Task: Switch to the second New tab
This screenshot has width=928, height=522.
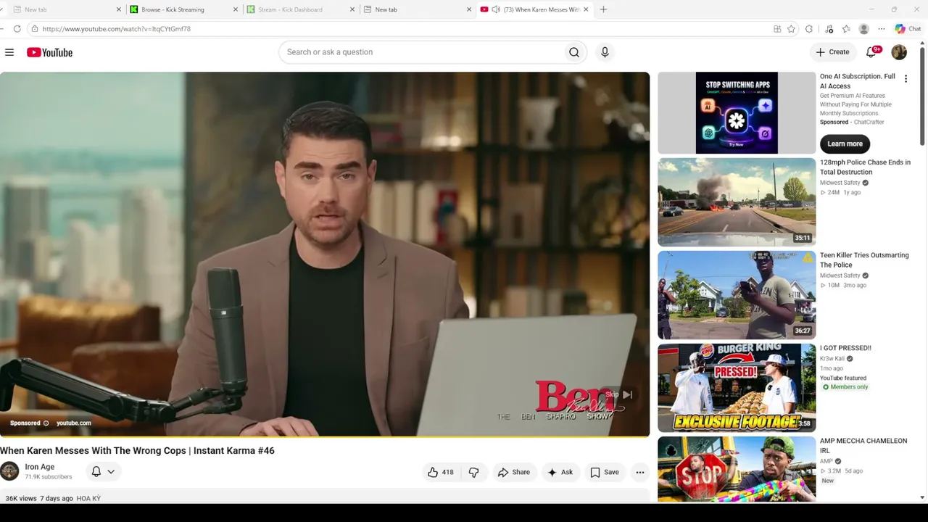Action: (418, 9)
